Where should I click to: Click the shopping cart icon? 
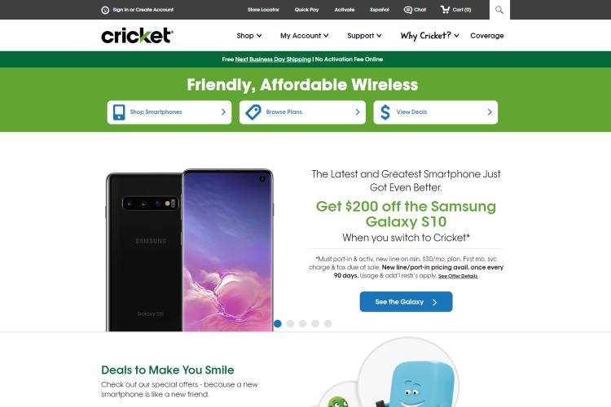pyautogui.click(x=445, y=9)
